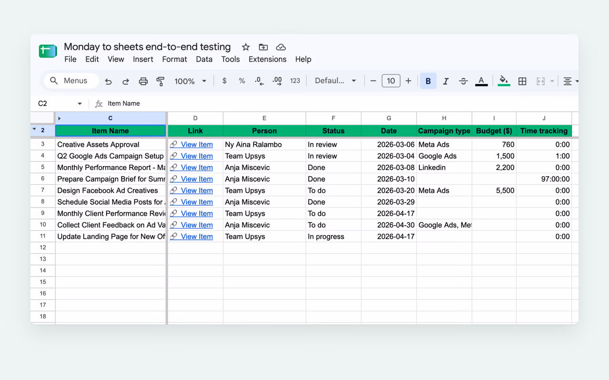Apply strikethrough formatting
This screenshot has height=380, width=609.
[x=463, y=81]
